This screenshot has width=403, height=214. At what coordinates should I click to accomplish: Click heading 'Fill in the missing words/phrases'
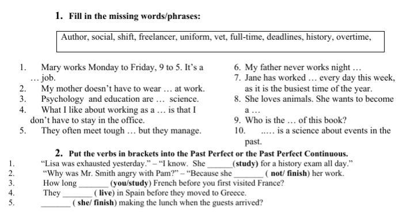(x=134, y=16)
